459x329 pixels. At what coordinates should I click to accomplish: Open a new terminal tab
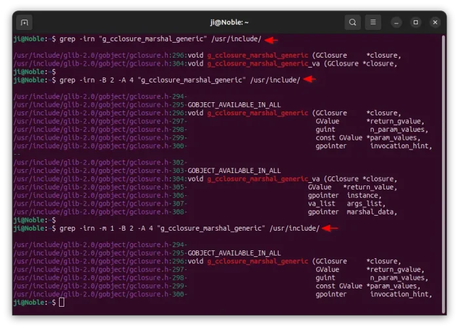click(24, 22)
